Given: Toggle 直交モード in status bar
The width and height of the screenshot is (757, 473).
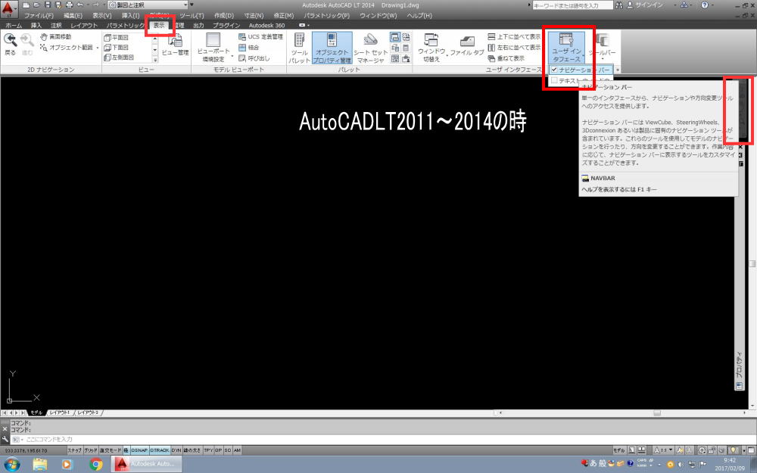Looking at the screenshot, I should pos(111,450).
